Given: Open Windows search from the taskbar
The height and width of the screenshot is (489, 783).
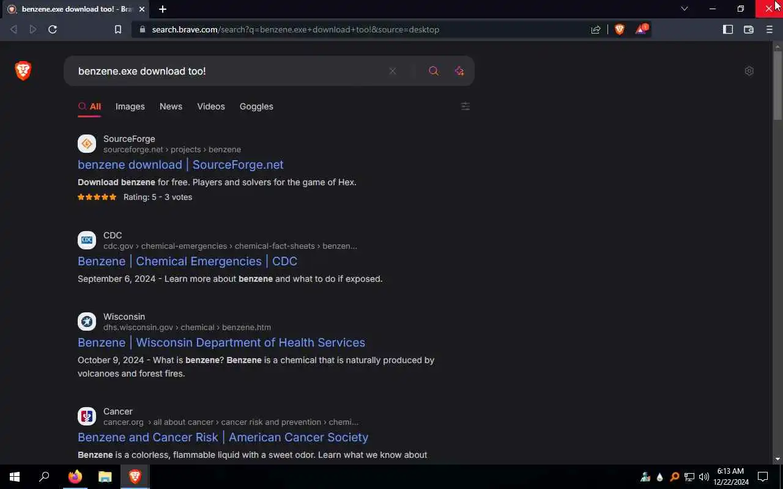Looking at the screenshot, I should (x=44, y=477).
